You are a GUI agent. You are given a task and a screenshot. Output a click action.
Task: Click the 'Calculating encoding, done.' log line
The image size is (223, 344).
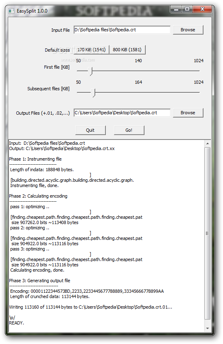click(x=37, y=270)
